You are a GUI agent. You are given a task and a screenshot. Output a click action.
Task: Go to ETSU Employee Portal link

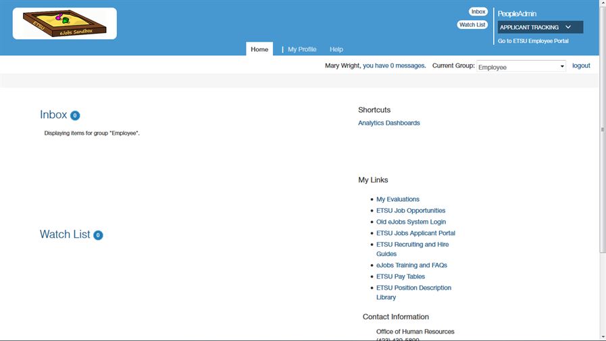(533, 41)
